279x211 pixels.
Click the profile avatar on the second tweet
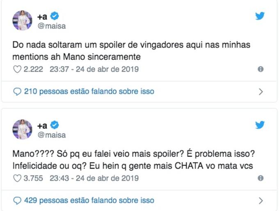click(22, 129)
